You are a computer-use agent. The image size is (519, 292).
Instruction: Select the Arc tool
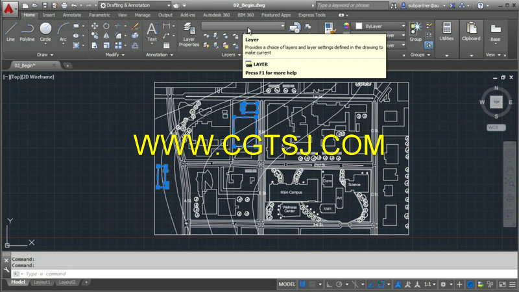63,32
